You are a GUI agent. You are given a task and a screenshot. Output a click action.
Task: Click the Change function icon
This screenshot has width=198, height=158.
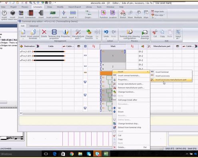pyautogui.click(x=89, y=32)
